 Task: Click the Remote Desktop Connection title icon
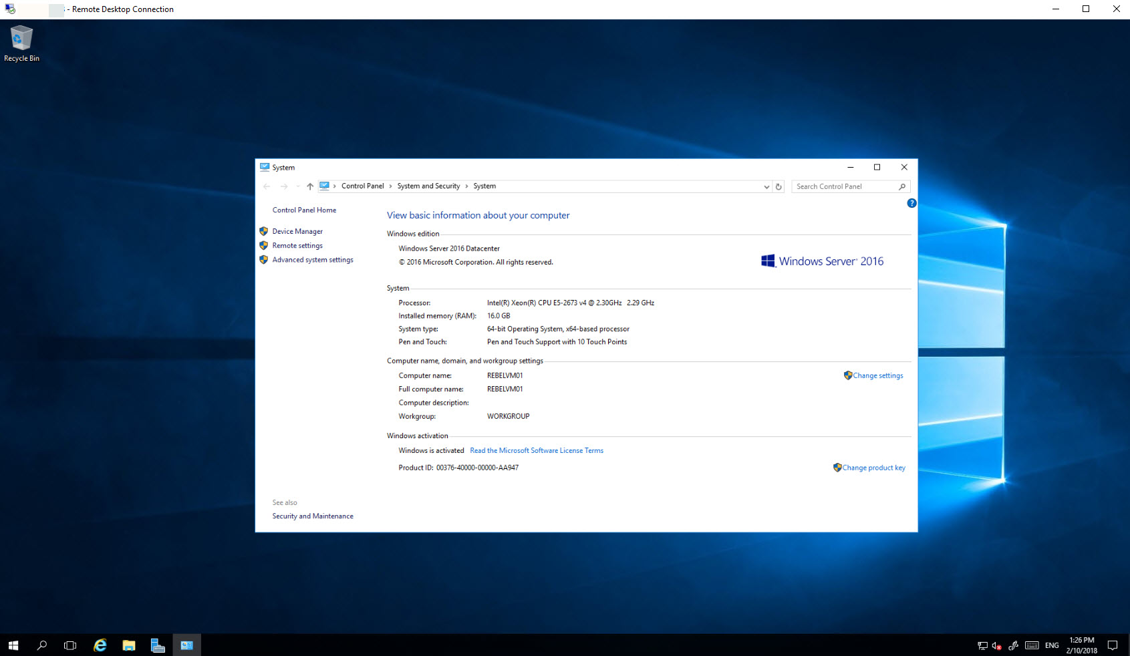pos(9,9)
